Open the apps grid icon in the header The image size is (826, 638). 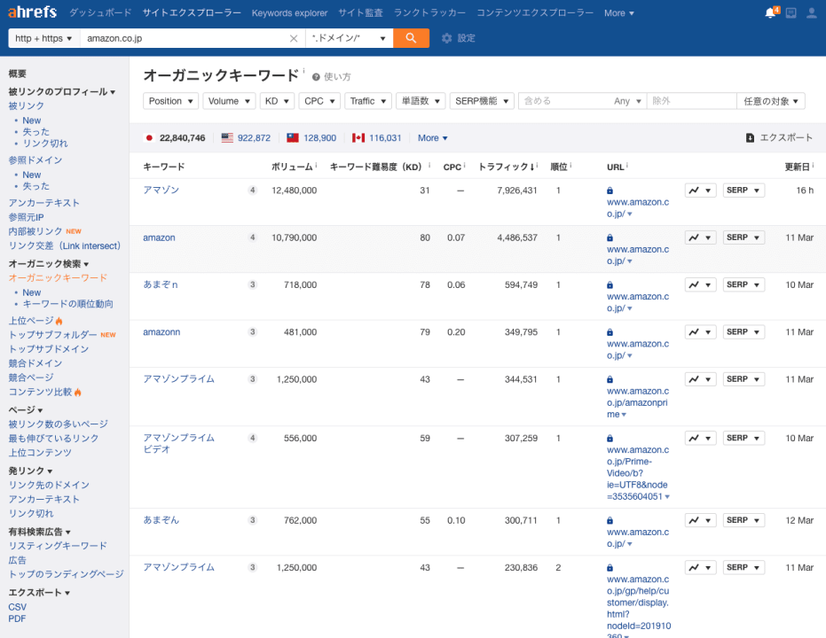pos(790,12)
